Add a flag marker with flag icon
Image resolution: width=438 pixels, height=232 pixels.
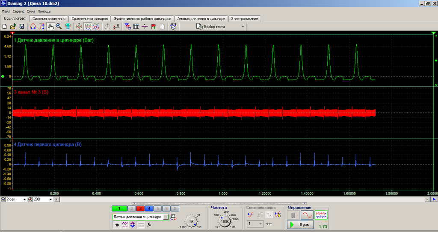click(x=153, y=26)
